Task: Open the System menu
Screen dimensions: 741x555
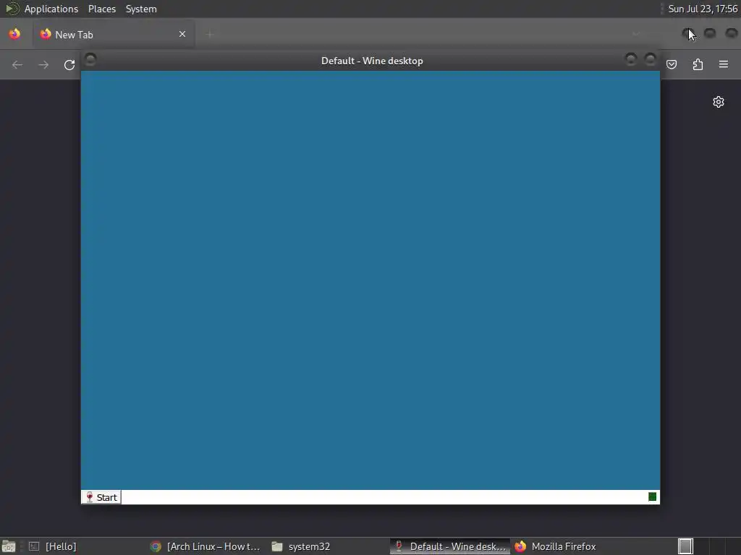Action: click(x=141, y=9)
